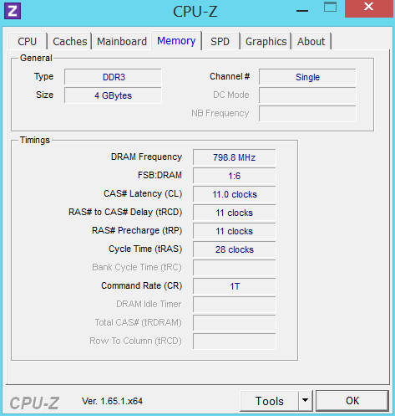
Task: Switch to the CPU tab
Action: [x=28, y=42]
